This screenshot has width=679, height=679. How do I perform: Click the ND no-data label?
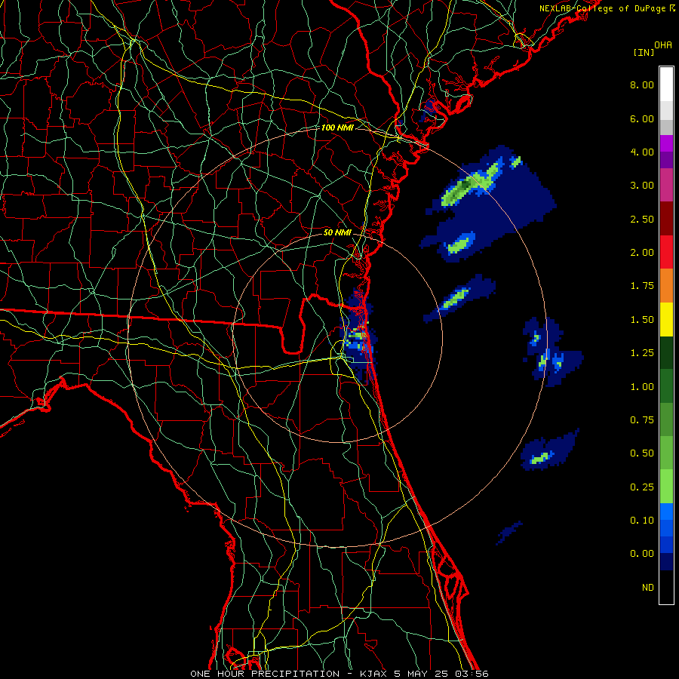pyautogui.click(x=648, y=588)
